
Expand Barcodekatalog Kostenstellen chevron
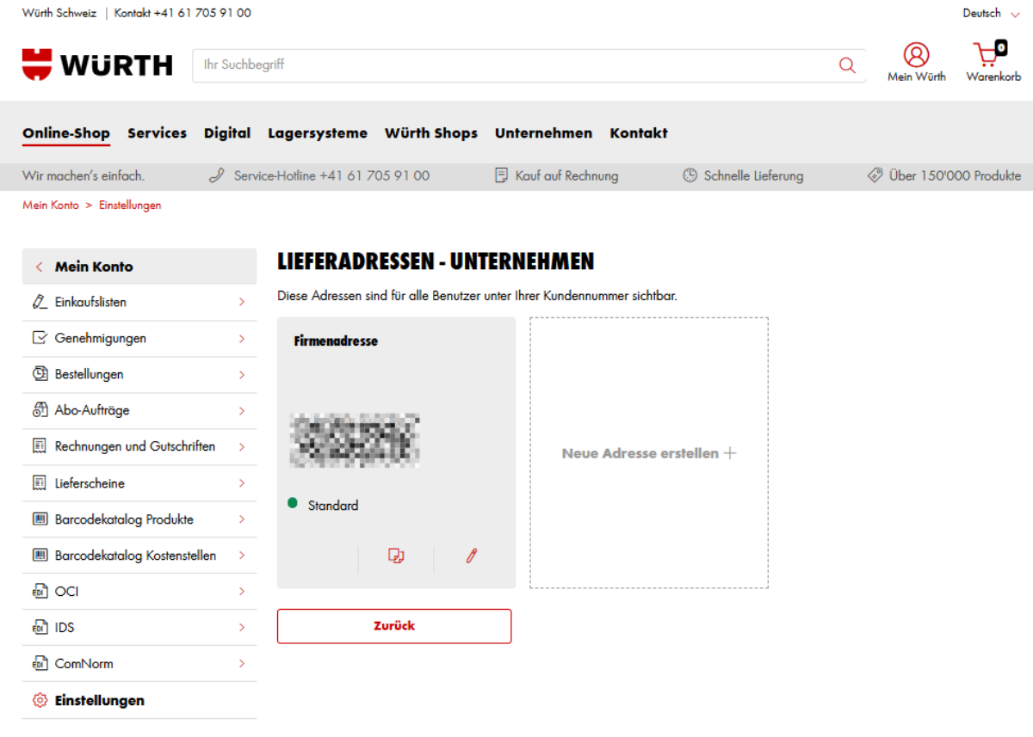pyautogui.click(x=242, y=556)
